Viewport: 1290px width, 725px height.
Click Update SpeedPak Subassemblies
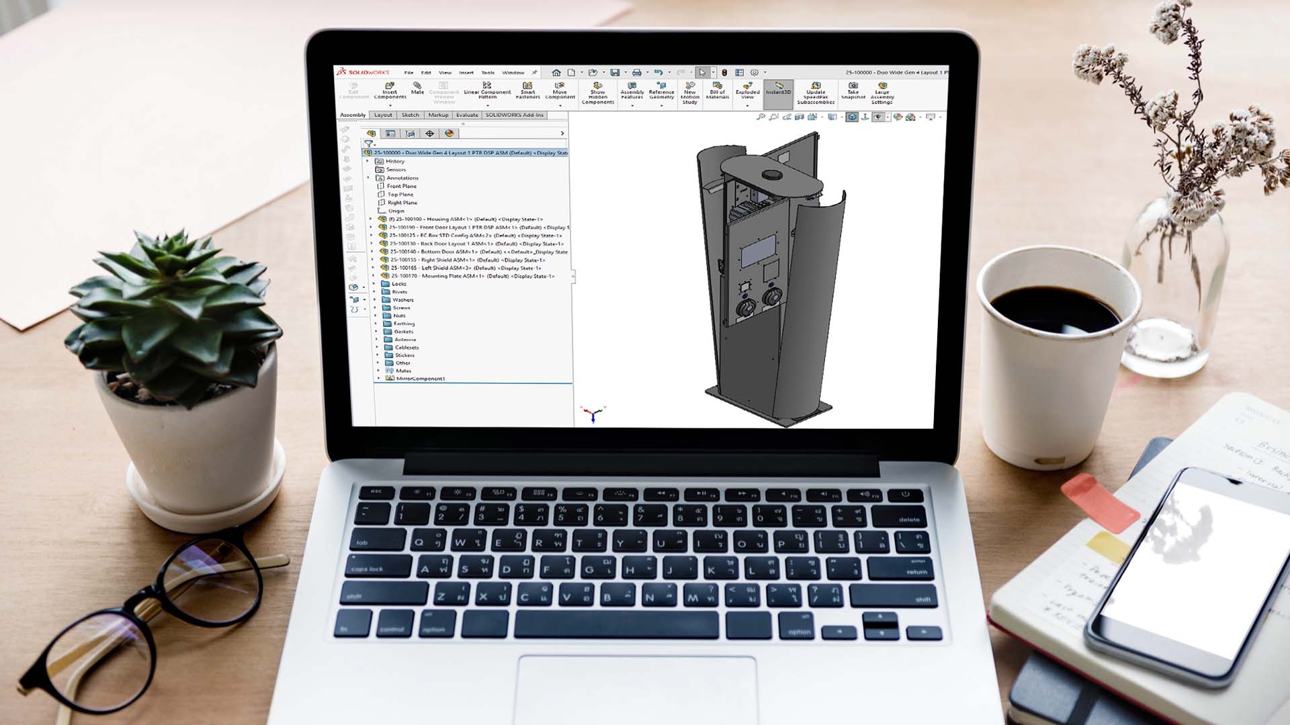pyautogui.click(x=816, y=93)
